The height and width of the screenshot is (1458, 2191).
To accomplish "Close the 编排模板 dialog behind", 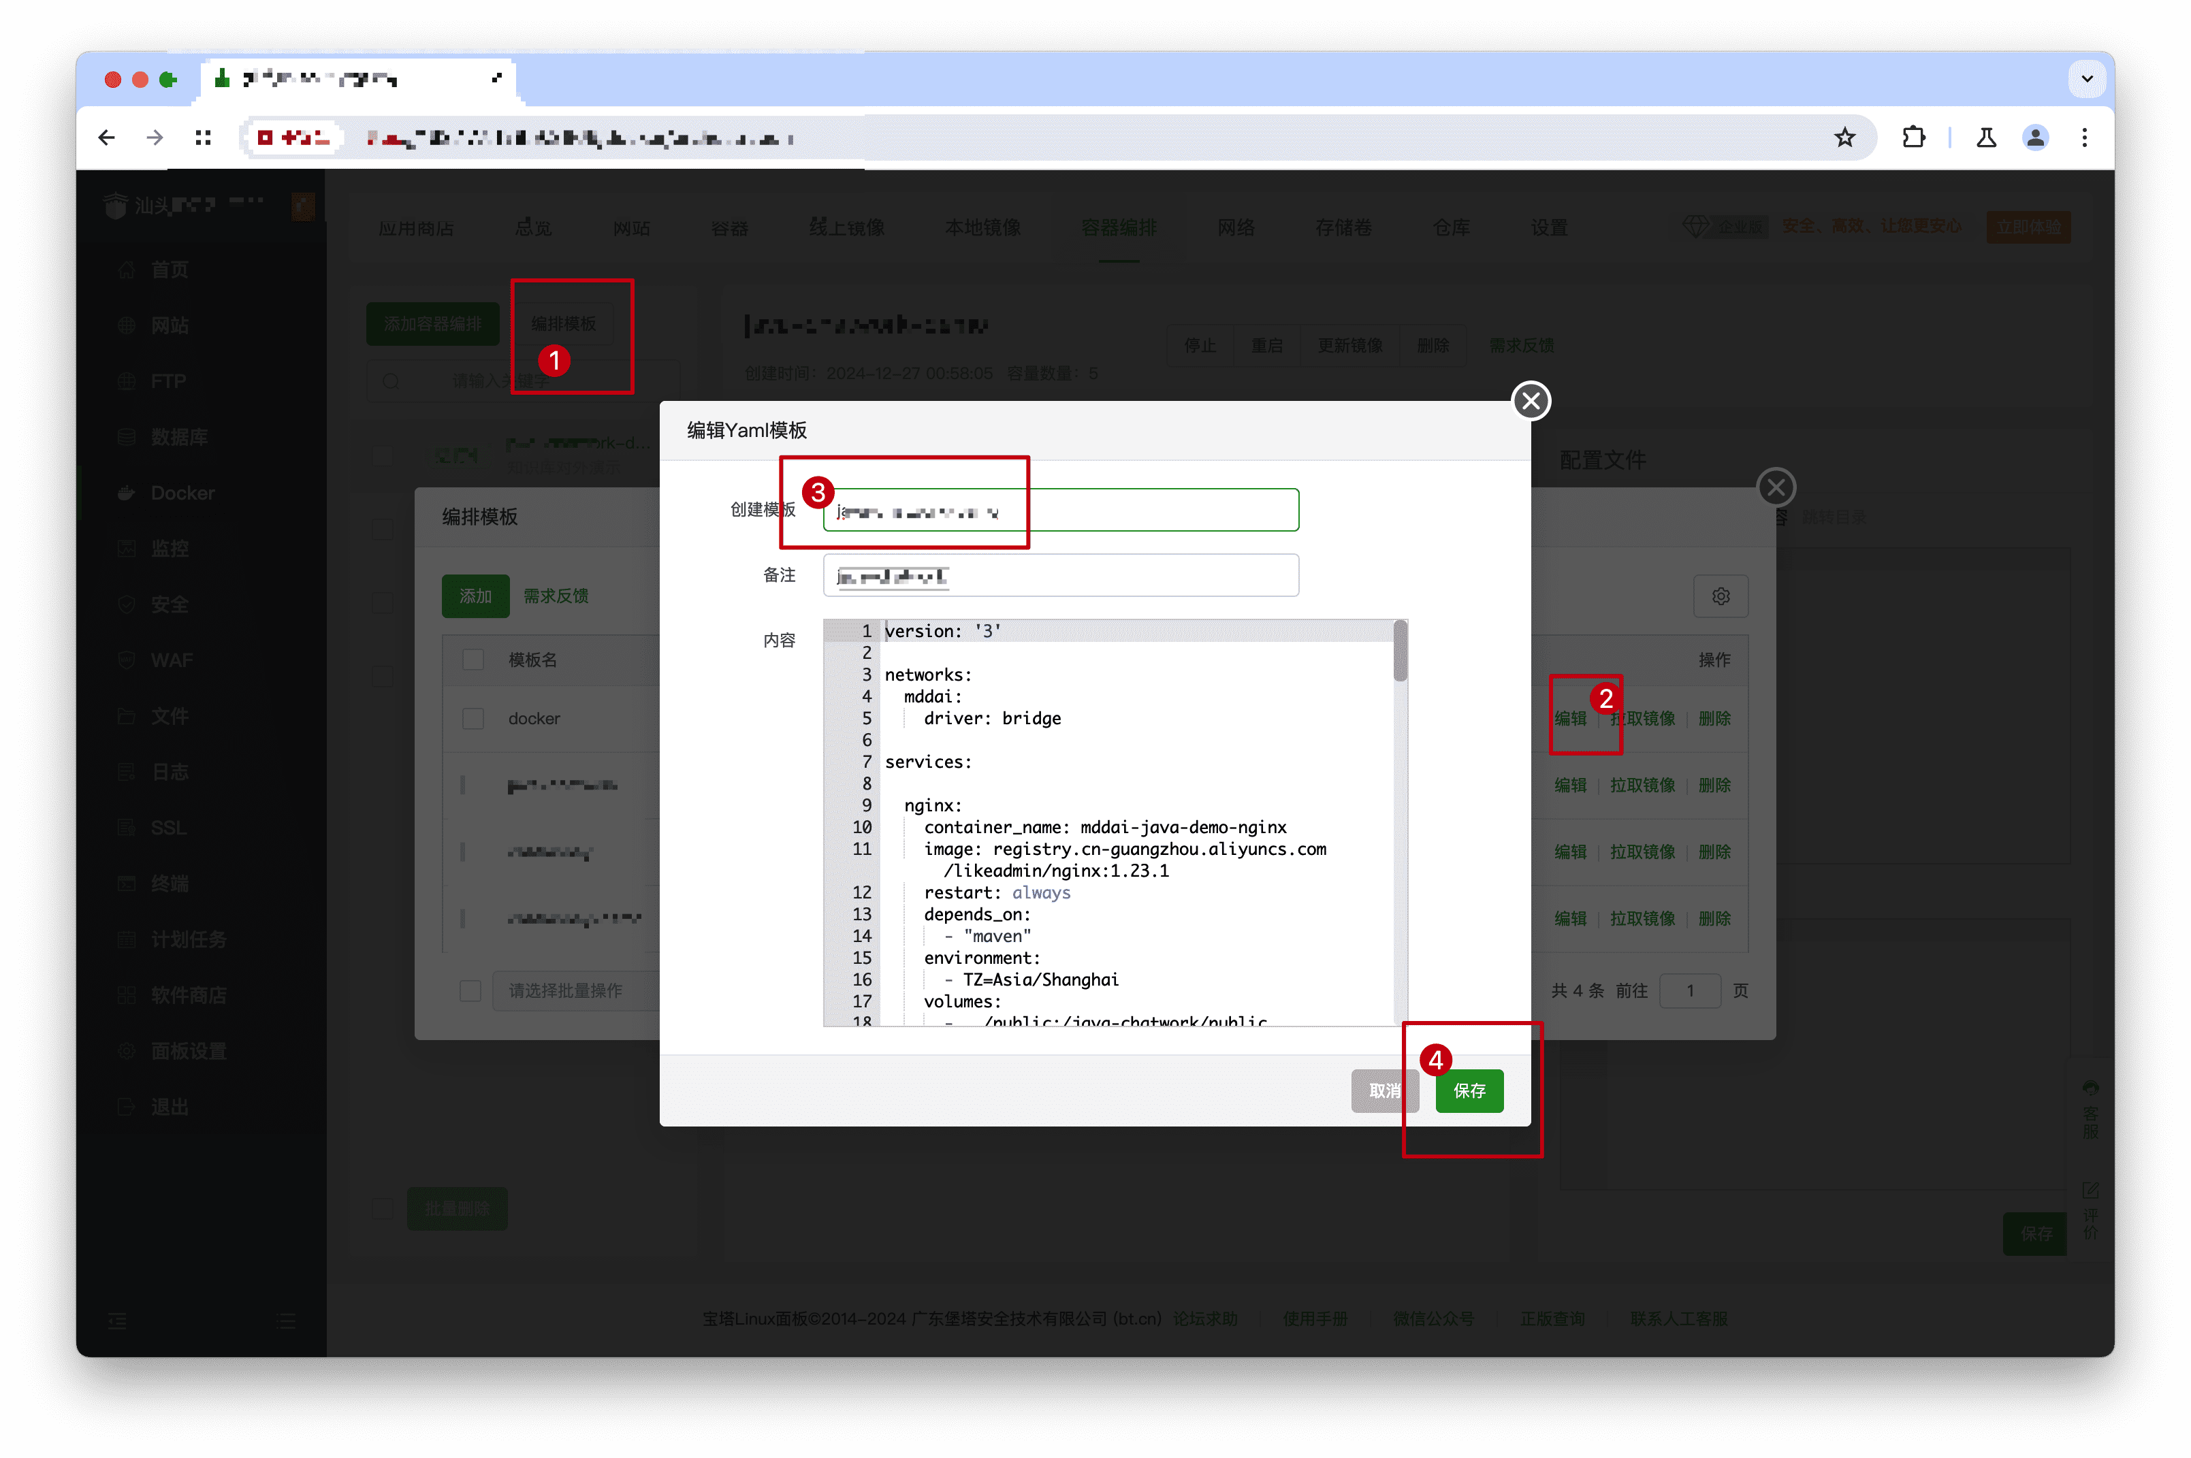I will click(1775, 487).
